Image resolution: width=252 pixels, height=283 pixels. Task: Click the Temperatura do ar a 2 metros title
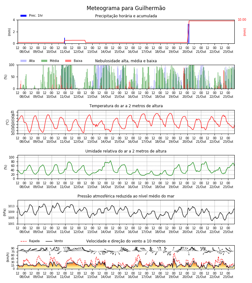click(x=126, y=106)
